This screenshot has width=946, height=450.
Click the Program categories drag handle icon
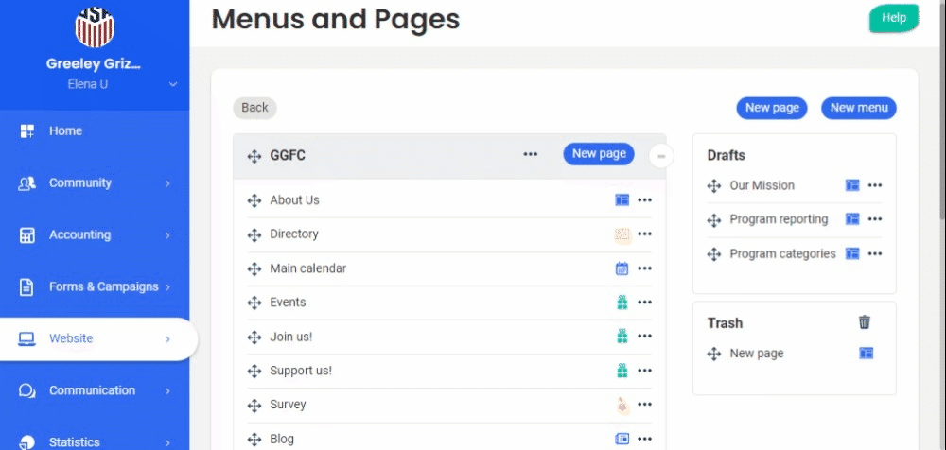[713, 254]
